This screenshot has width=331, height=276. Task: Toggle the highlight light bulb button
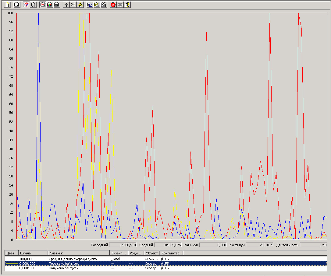80,5
